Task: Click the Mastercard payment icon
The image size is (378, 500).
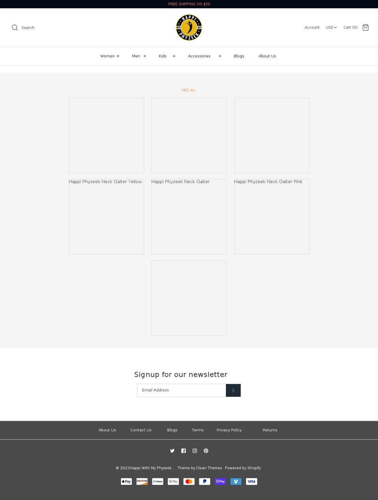Action: pos(189,481)
